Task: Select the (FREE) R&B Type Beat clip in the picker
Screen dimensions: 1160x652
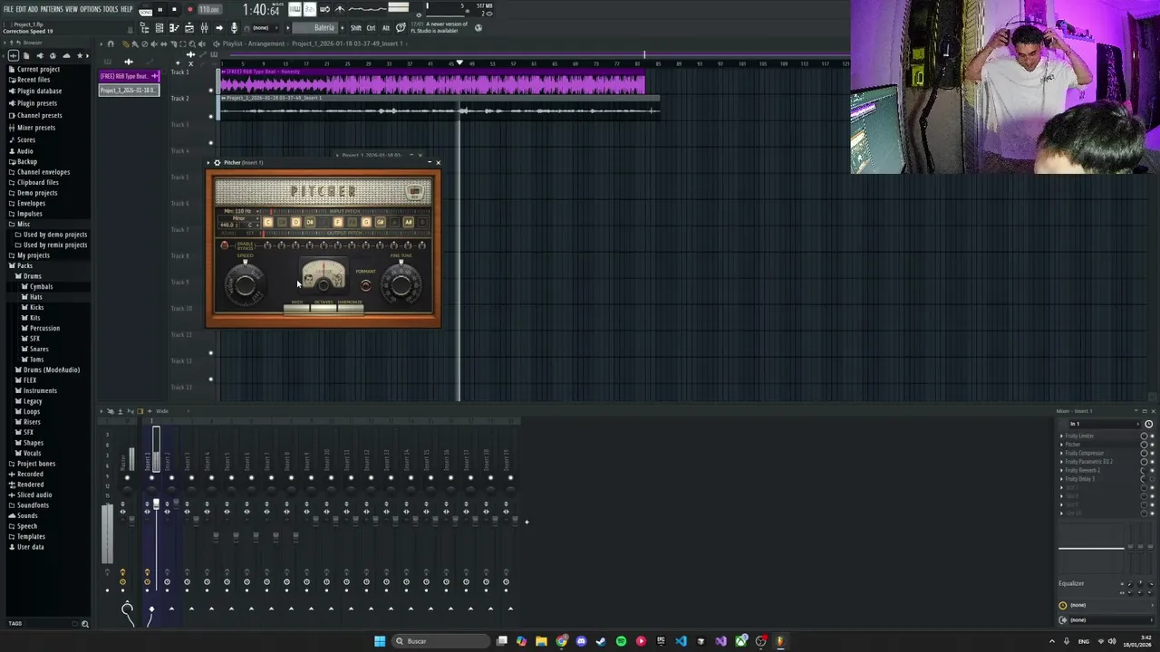Action: click(x=128, y=76)
